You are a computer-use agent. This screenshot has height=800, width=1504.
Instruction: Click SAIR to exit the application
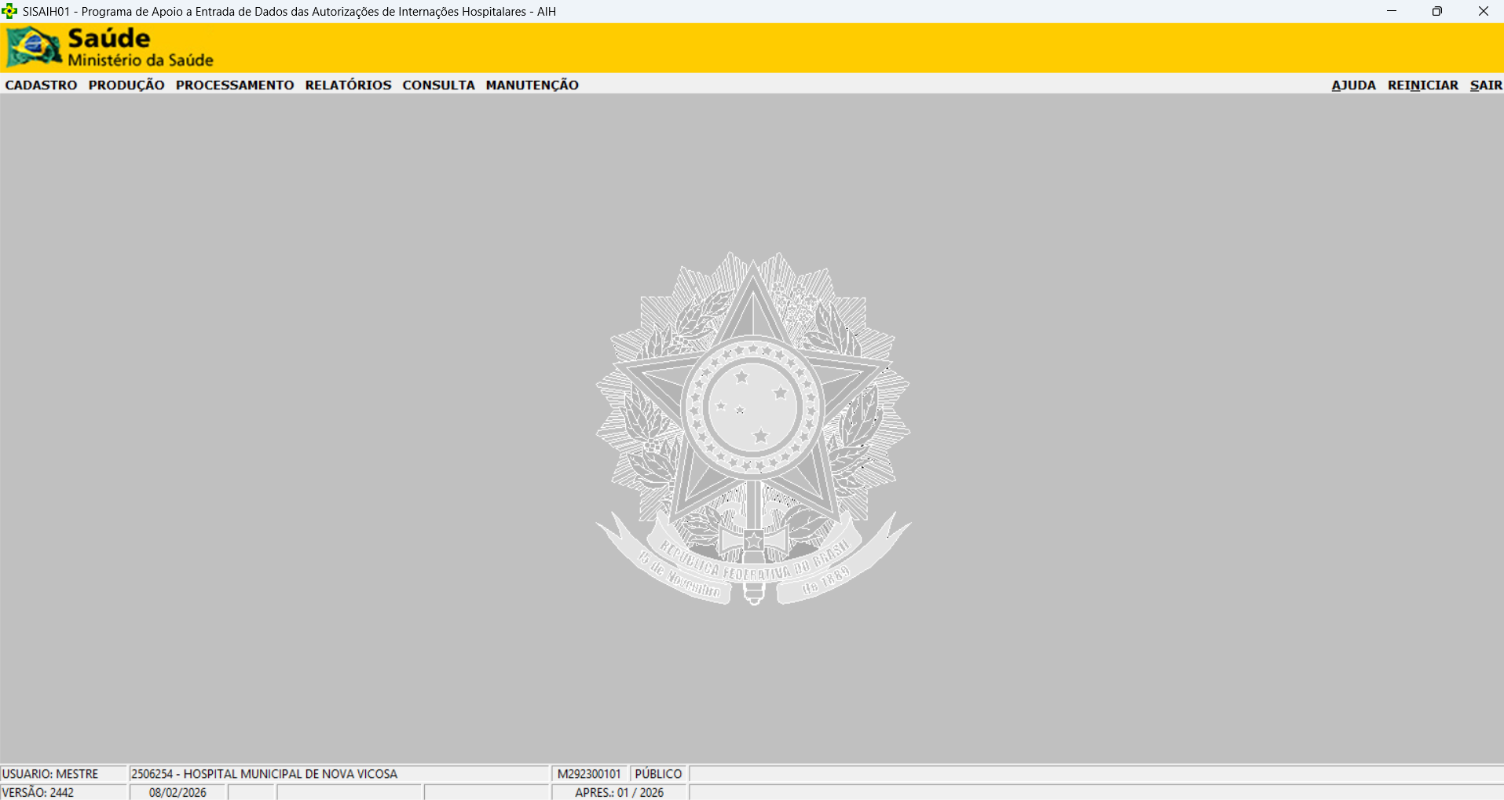pos(1485,85)
